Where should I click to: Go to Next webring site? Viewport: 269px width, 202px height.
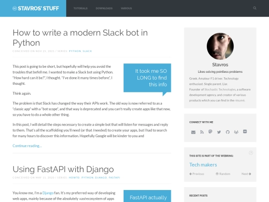[x=247, y=174]
